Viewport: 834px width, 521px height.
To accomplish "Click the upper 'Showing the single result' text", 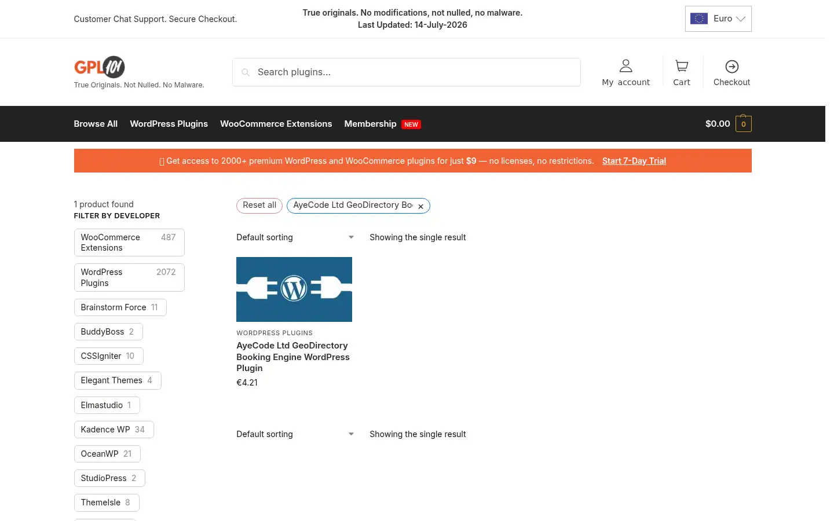I will [418, 237].
